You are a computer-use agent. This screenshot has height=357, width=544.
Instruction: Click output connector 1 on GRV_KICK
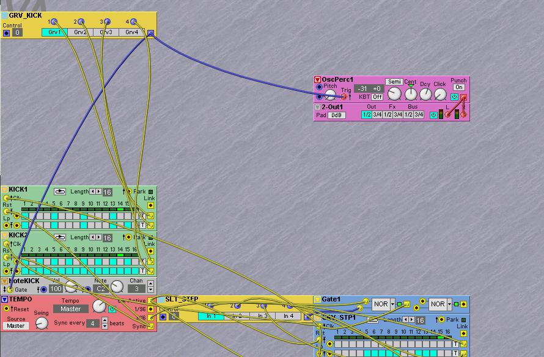55,22
